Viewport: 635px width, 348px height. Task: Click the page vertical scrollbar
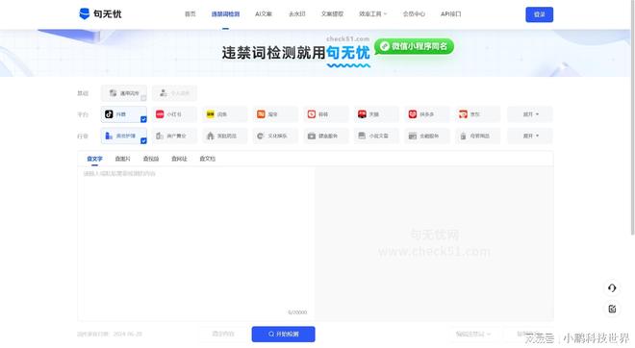[x=632, y=117]
